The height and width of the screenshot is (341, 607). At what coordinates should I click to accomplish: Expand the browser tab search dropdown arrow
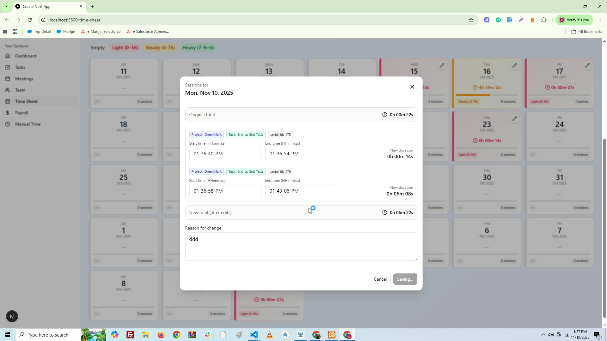pyautogui.click(x=6, y=6)
